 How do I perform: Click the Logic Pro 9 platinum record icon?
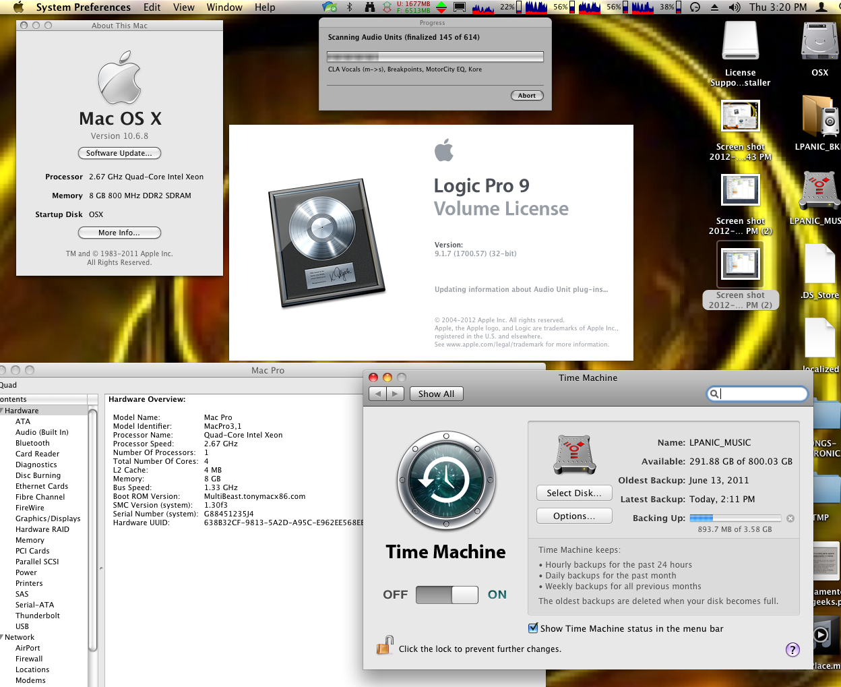[327, 242]
